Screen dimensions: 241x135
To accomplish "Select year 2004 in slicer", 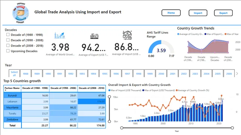I will tap(206, 73).
